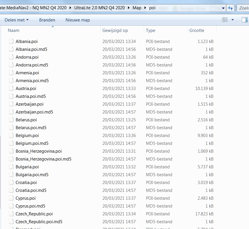249x229 pixels.
Task: Click POI-bestand type of Croatia.poi
Action: point(158,183)
